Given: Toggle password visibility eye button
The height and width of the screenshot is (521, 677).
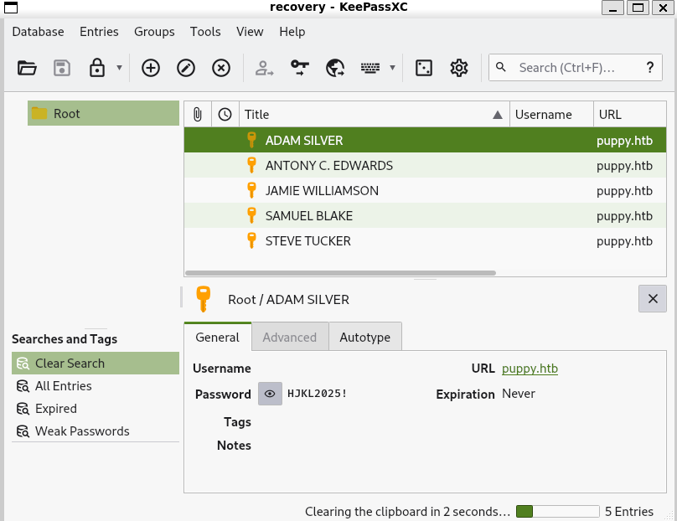Looking at the screenshot, I should (271, 394).
